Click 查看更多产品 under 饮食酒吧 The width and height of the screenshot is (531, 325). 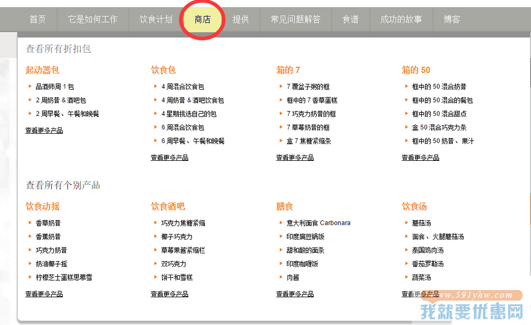tap(169, 294)
